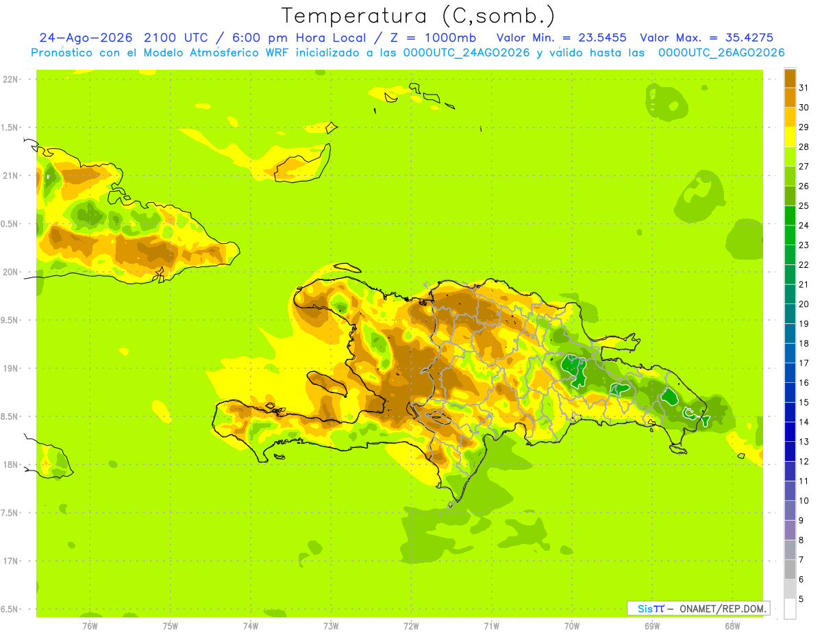Click the '21N' latitude label

pyautogui.click(x=11, y=175)
